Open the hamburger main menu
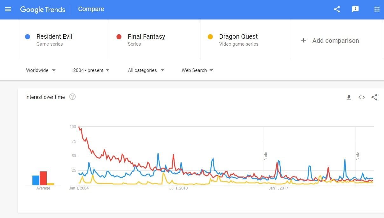 click(8, 9)
